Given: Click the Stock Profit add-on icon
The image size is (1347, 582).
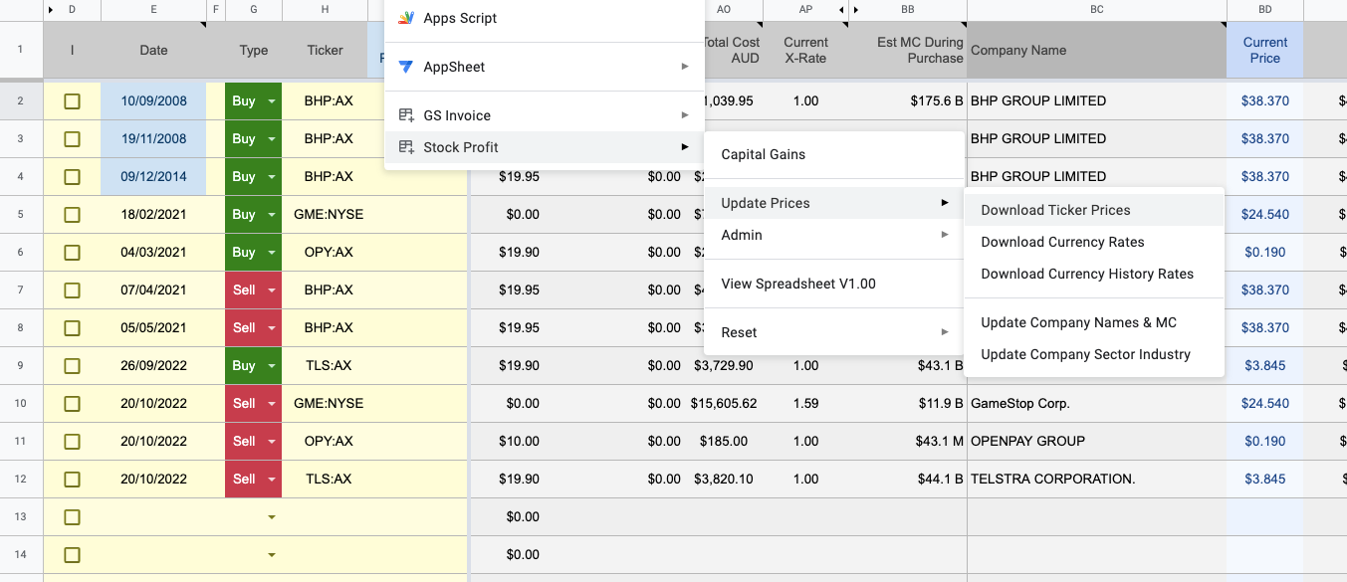Looking at the screenshot, I should tap(405, 147).
